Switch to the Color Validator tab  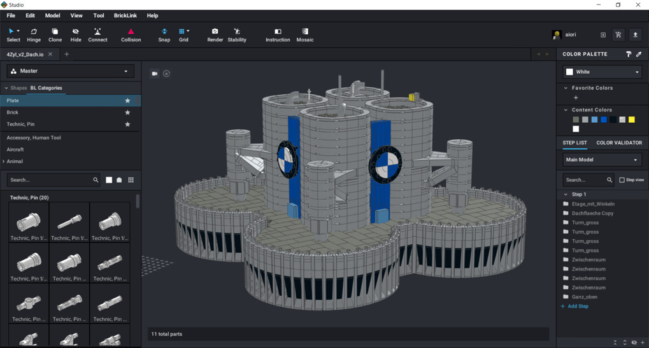coord(618,143)
